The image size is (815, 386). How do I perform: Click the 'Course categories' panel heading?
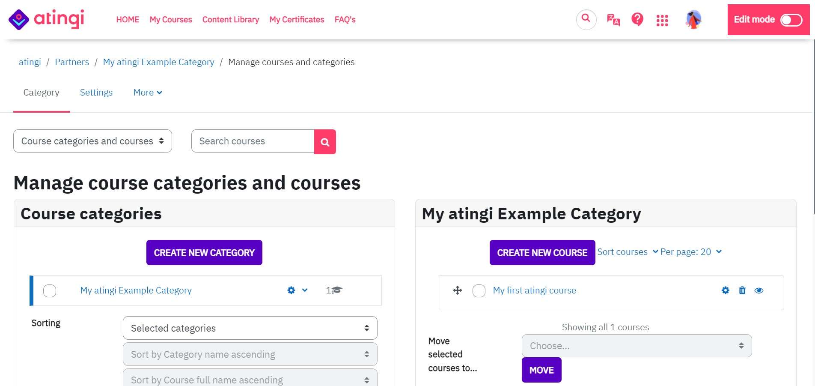pyautogui.click(x=91, y=214)
